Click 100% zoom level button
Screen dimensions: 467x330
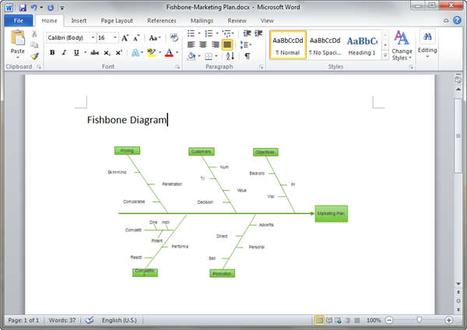[x=374, y=320]
